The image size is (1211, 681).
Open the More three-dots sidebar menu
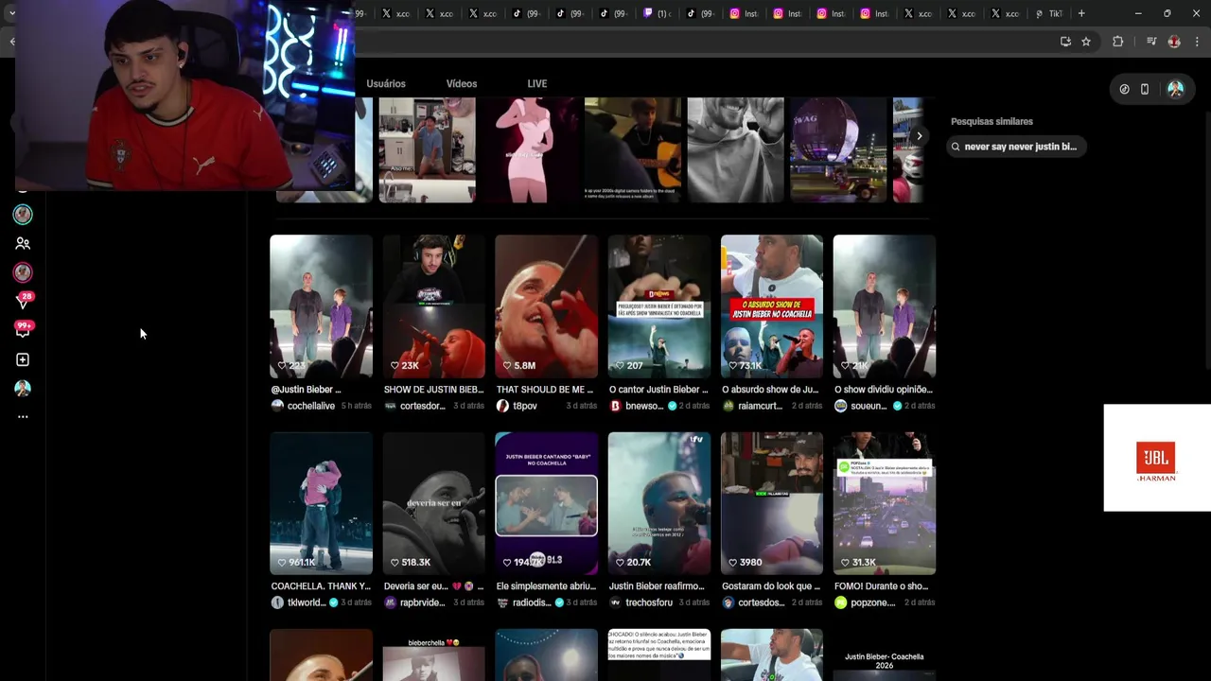[x=23, y=416]
